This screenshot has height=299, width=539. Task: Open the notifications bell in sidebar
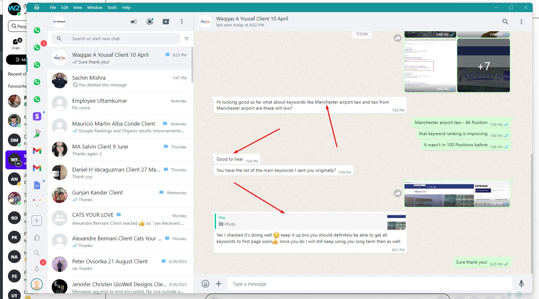tap(37, 269)
